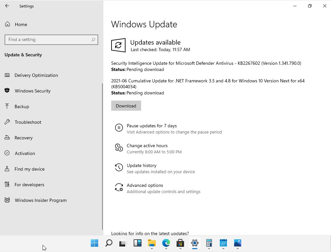Open Calendar app from the taskbar
Screen dimensions: 331x252
(223, 243)
